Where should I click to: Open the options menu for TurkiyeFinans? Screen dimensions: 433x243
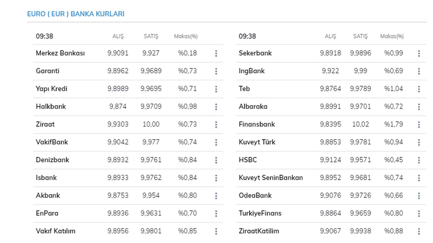(x=419, y=213)
